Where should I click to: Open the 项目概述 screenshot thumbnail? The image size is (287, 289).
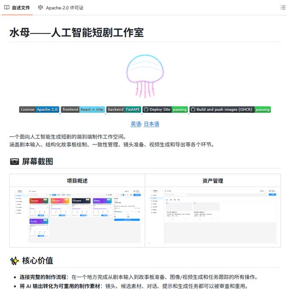[77, 216]
